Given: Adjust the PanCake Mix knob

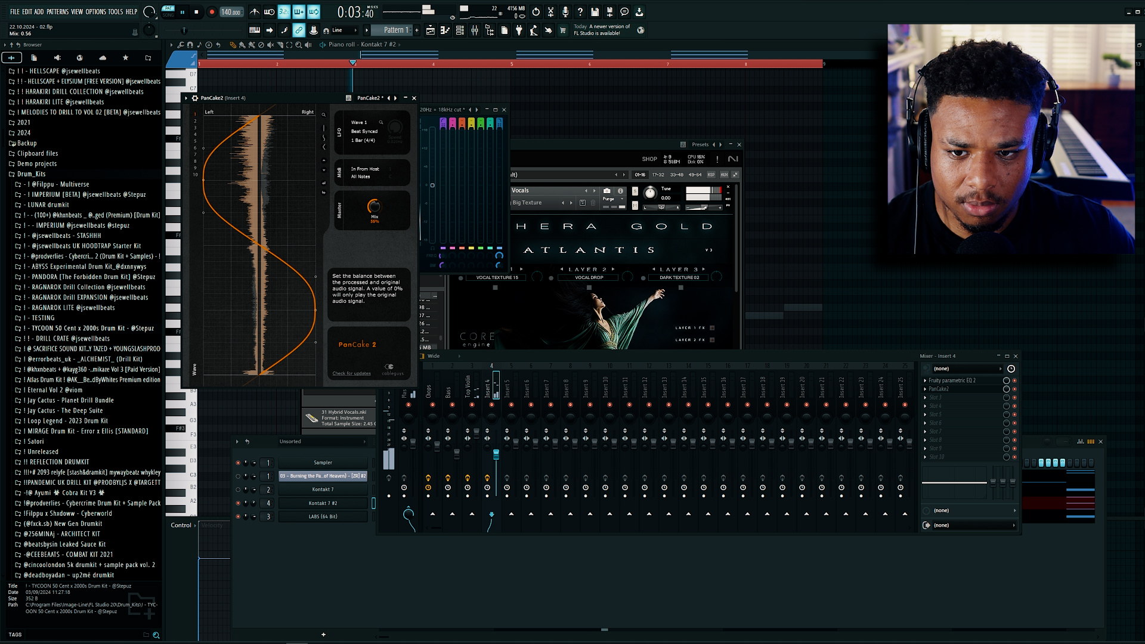Looking at the screenshot, I should [374, 206].
